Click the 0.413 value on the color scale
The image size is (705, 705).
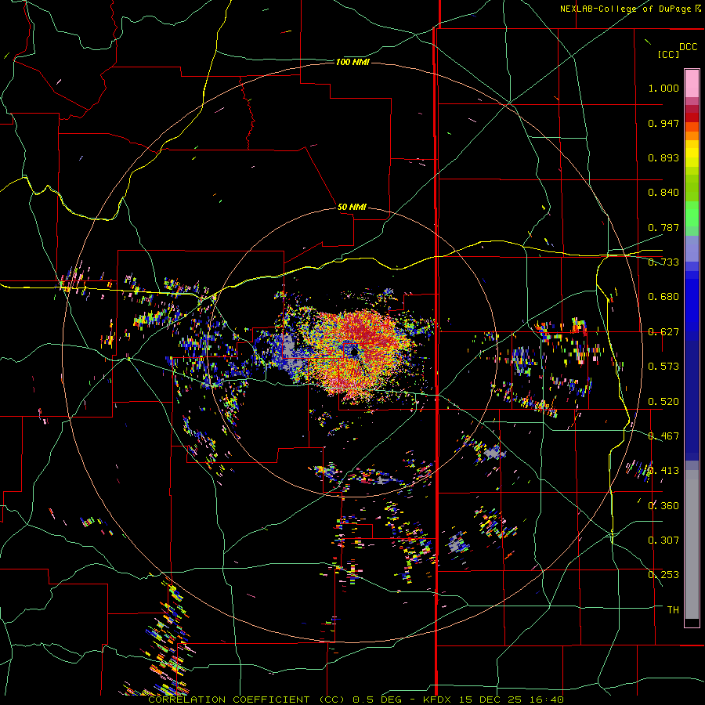(x=663, y=471)
